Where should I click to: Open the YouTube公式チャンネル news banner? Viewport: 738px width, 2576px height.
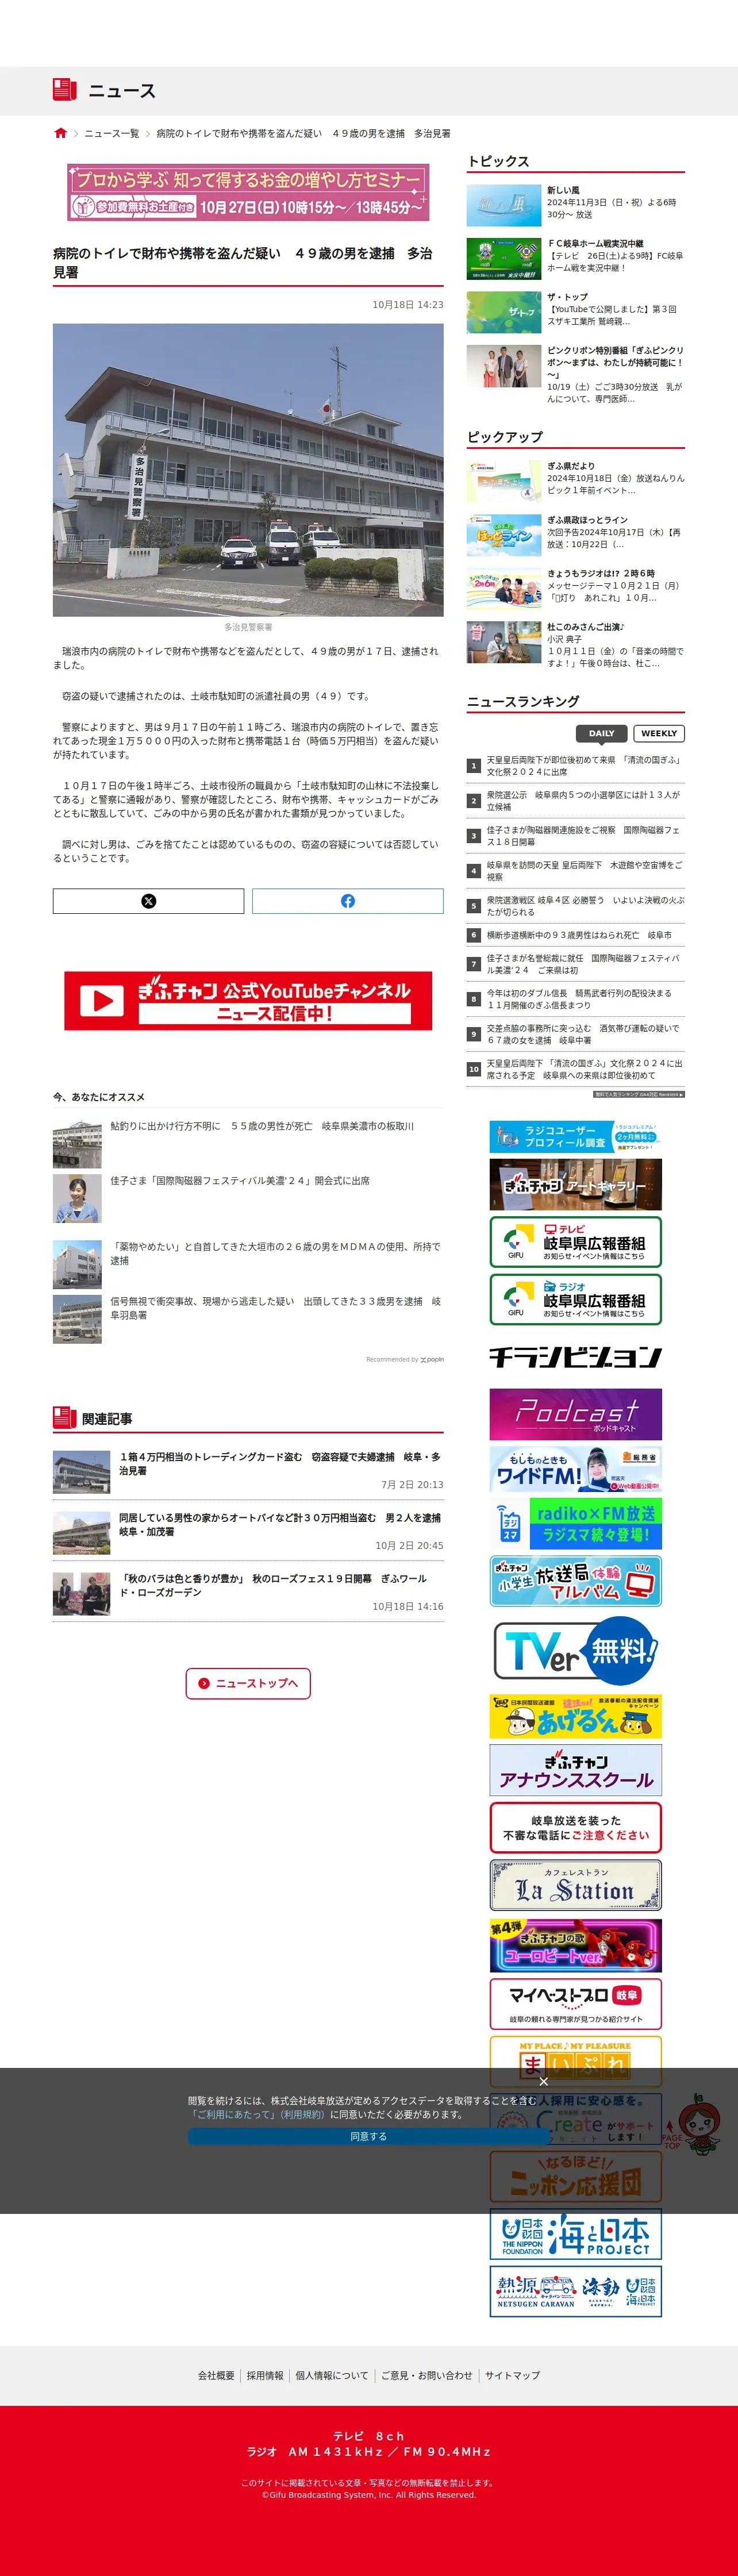tap(248, 1000)
